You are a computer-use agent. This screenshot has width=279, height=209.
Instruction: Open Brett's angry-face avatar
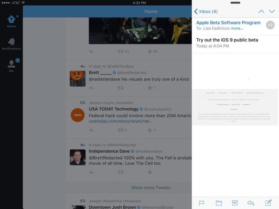pyautogui.click(x=78, y=78)
